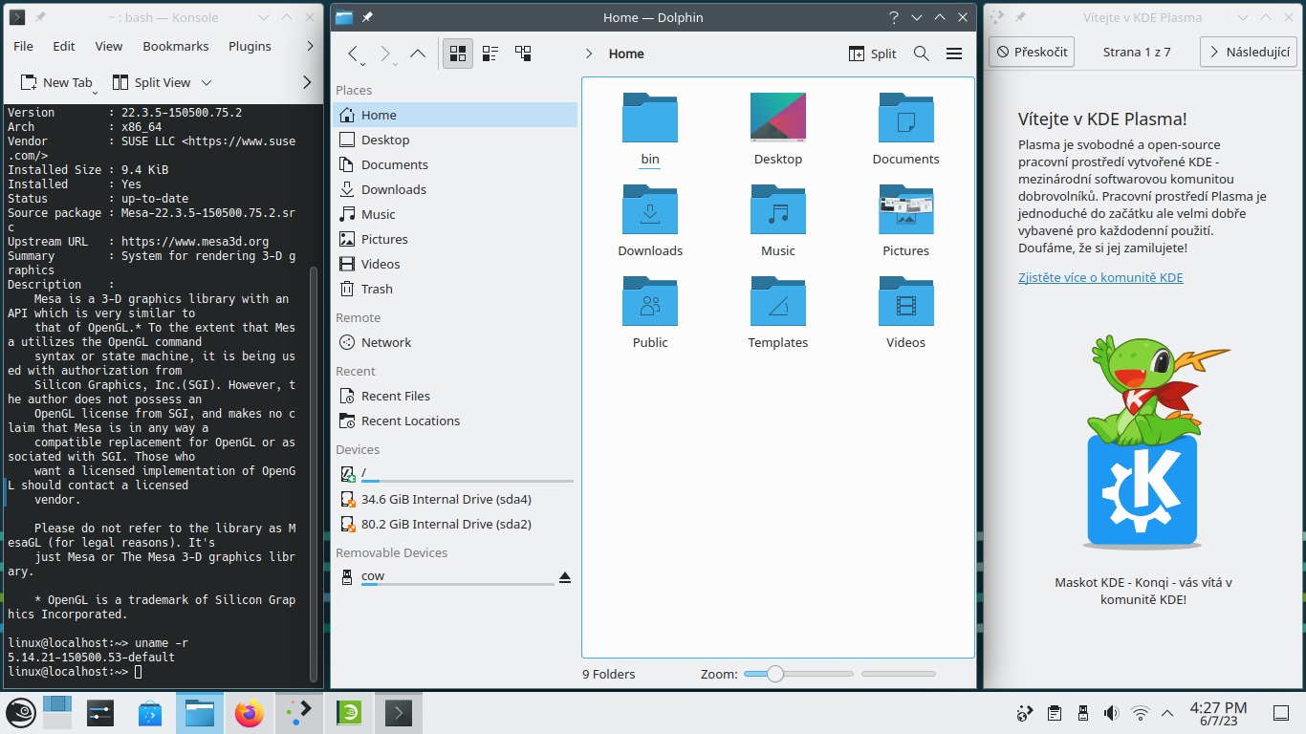Screen dimensions: 1306x734
Task: Select Downloads in Places panel
Action: pyautogui.click(x=455, y=189)
